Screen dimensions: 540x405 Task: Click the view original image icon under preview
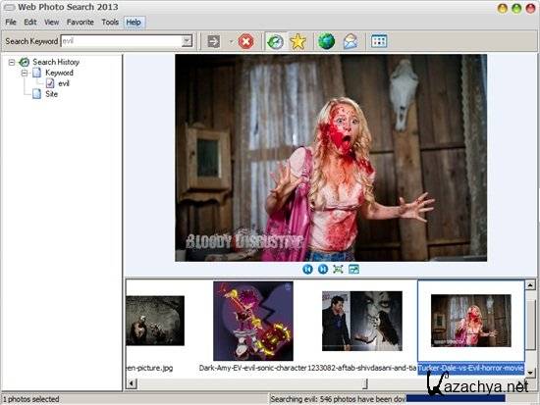tap(353, 269)
